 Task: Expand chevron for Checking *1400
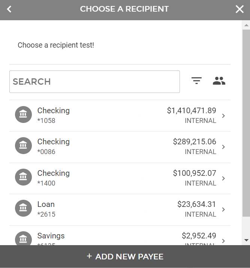(x=224, y=178)
